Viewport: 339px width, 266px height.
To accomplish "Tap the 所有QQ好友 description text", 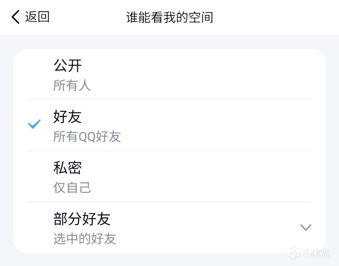I will pos(87,137).
